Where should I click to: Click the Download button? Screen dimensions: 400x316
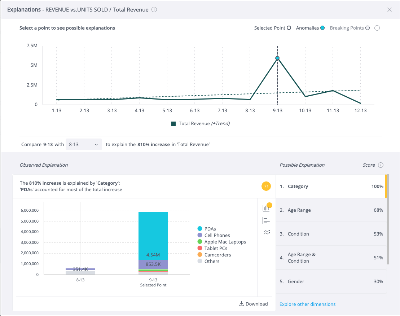[253, 304]
